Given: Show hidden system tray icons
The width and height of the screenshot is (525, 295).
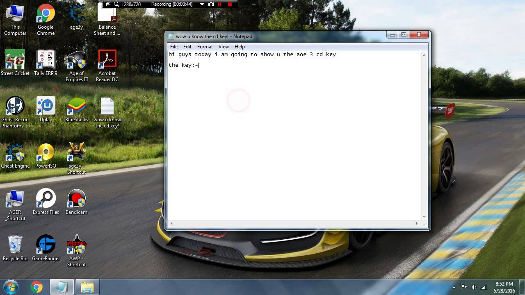Looking at the screenshot, I should pos(454,287).
